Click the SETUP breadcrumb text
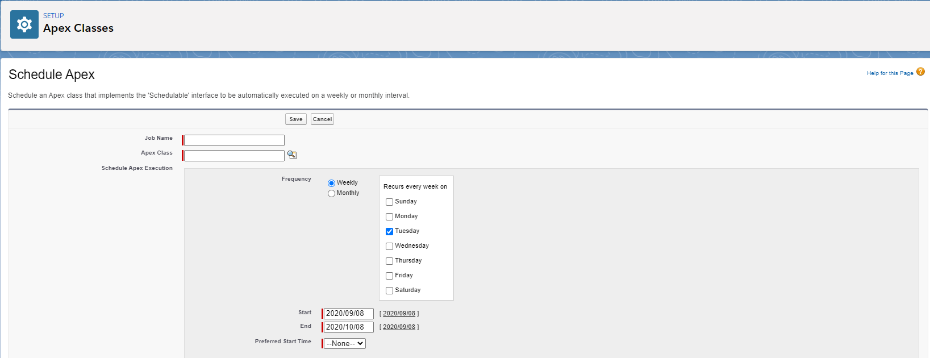This screenshot has height=358, width=930. coord(53,16)
